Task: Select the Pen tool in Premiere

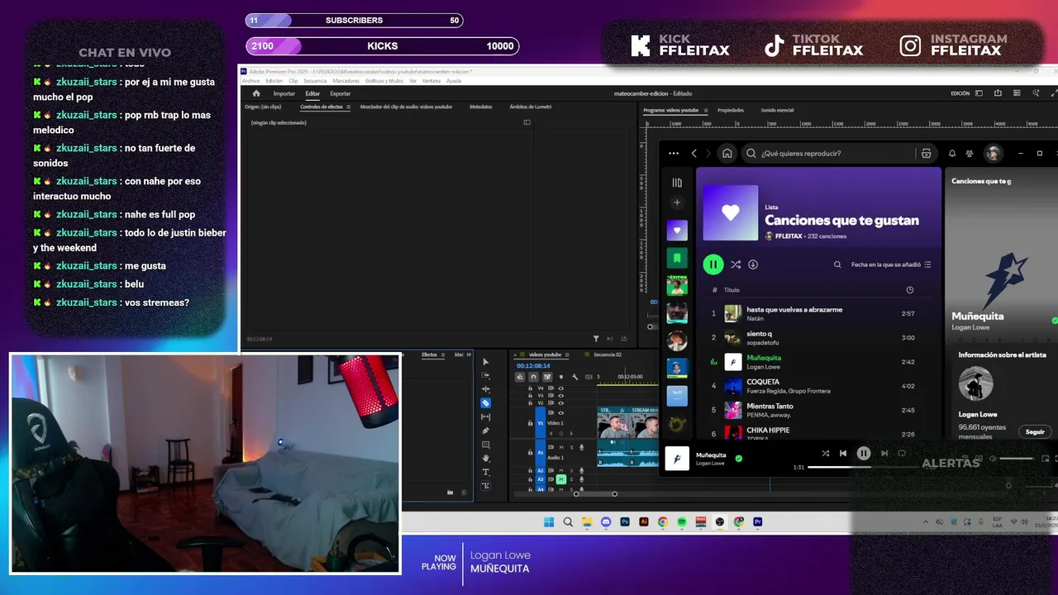Action: (x=486, y=431)
